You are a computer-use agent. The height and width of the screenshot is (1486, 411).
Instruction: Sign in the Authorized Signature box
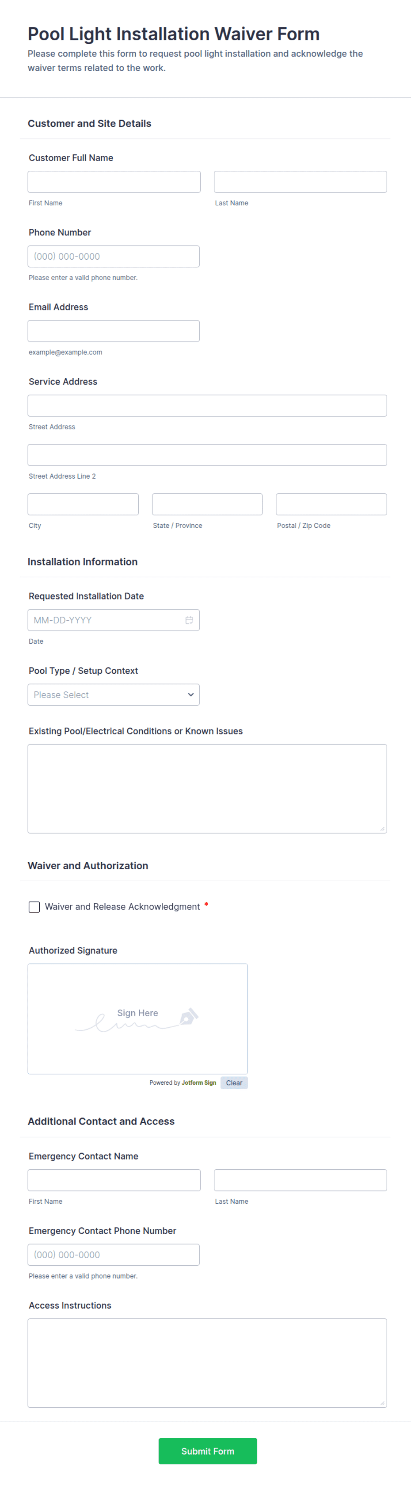[138, 1019]
